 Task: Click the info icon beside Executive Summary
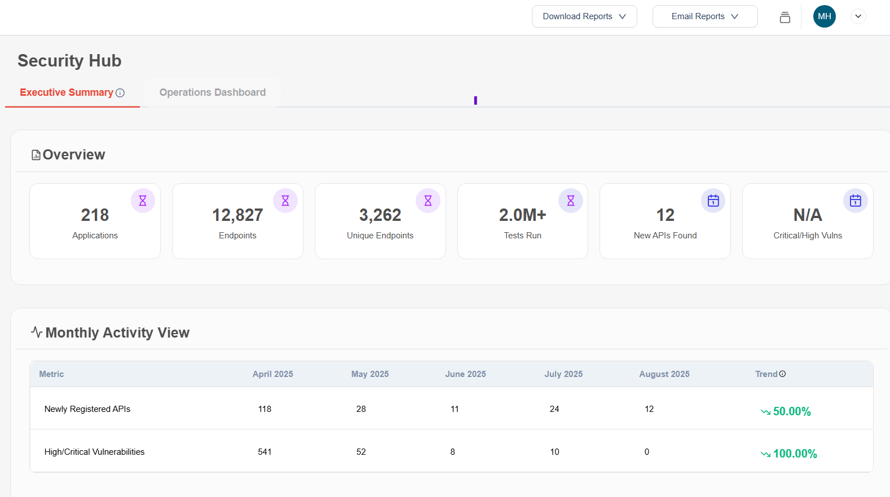pyautogui.click(x=120, y=93)
